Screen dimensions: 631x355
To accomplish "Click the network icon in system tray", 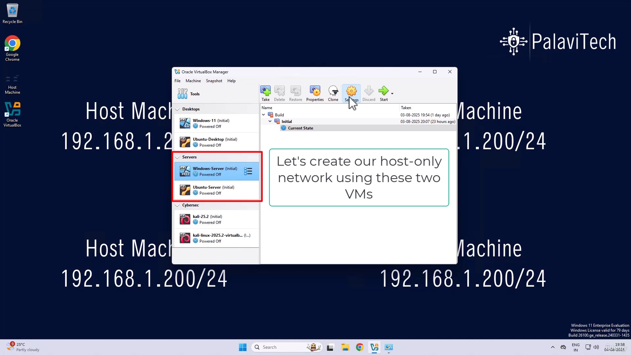I will 588,347.
